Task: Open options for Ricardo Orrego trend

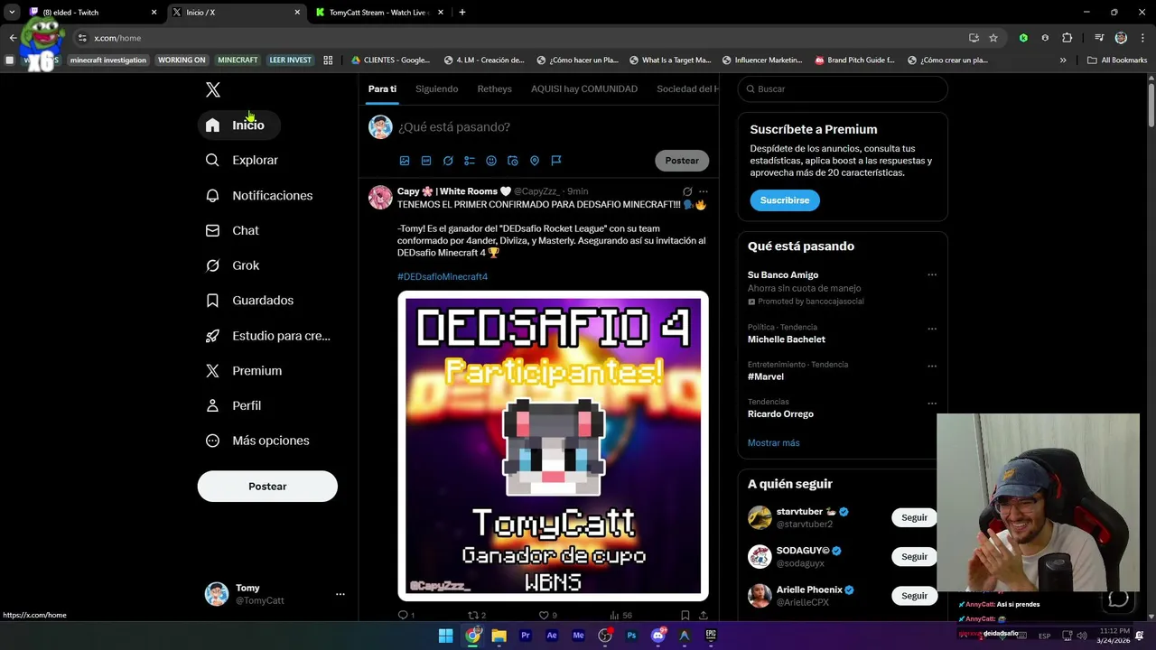Action: (932, 403)
